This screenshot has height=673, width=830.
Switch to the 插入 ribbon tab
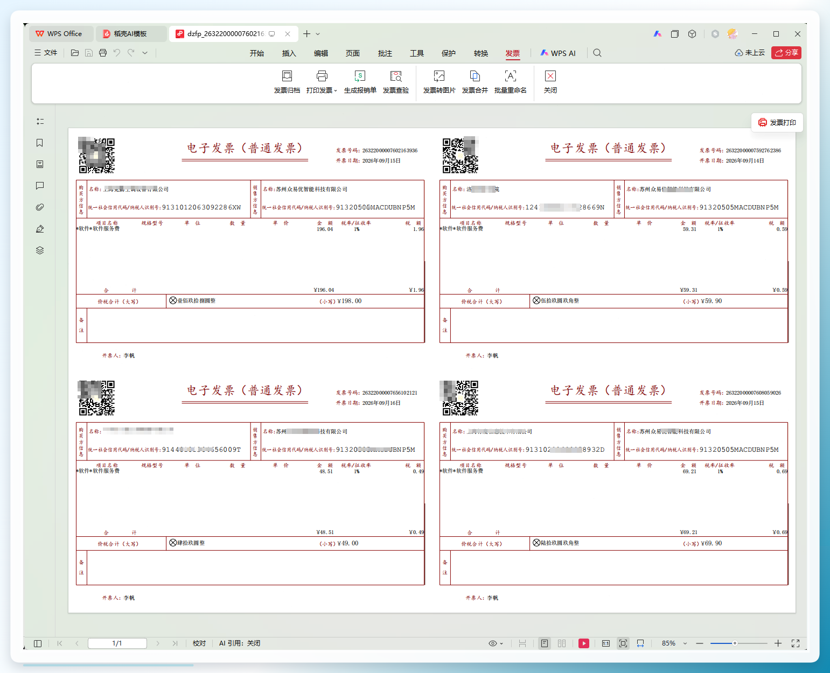[289, 53]
